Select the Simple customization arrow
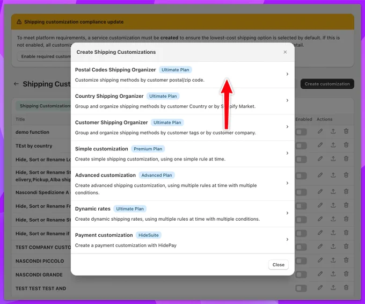Viewport: 365px width, 304px height. coord(287,153)
